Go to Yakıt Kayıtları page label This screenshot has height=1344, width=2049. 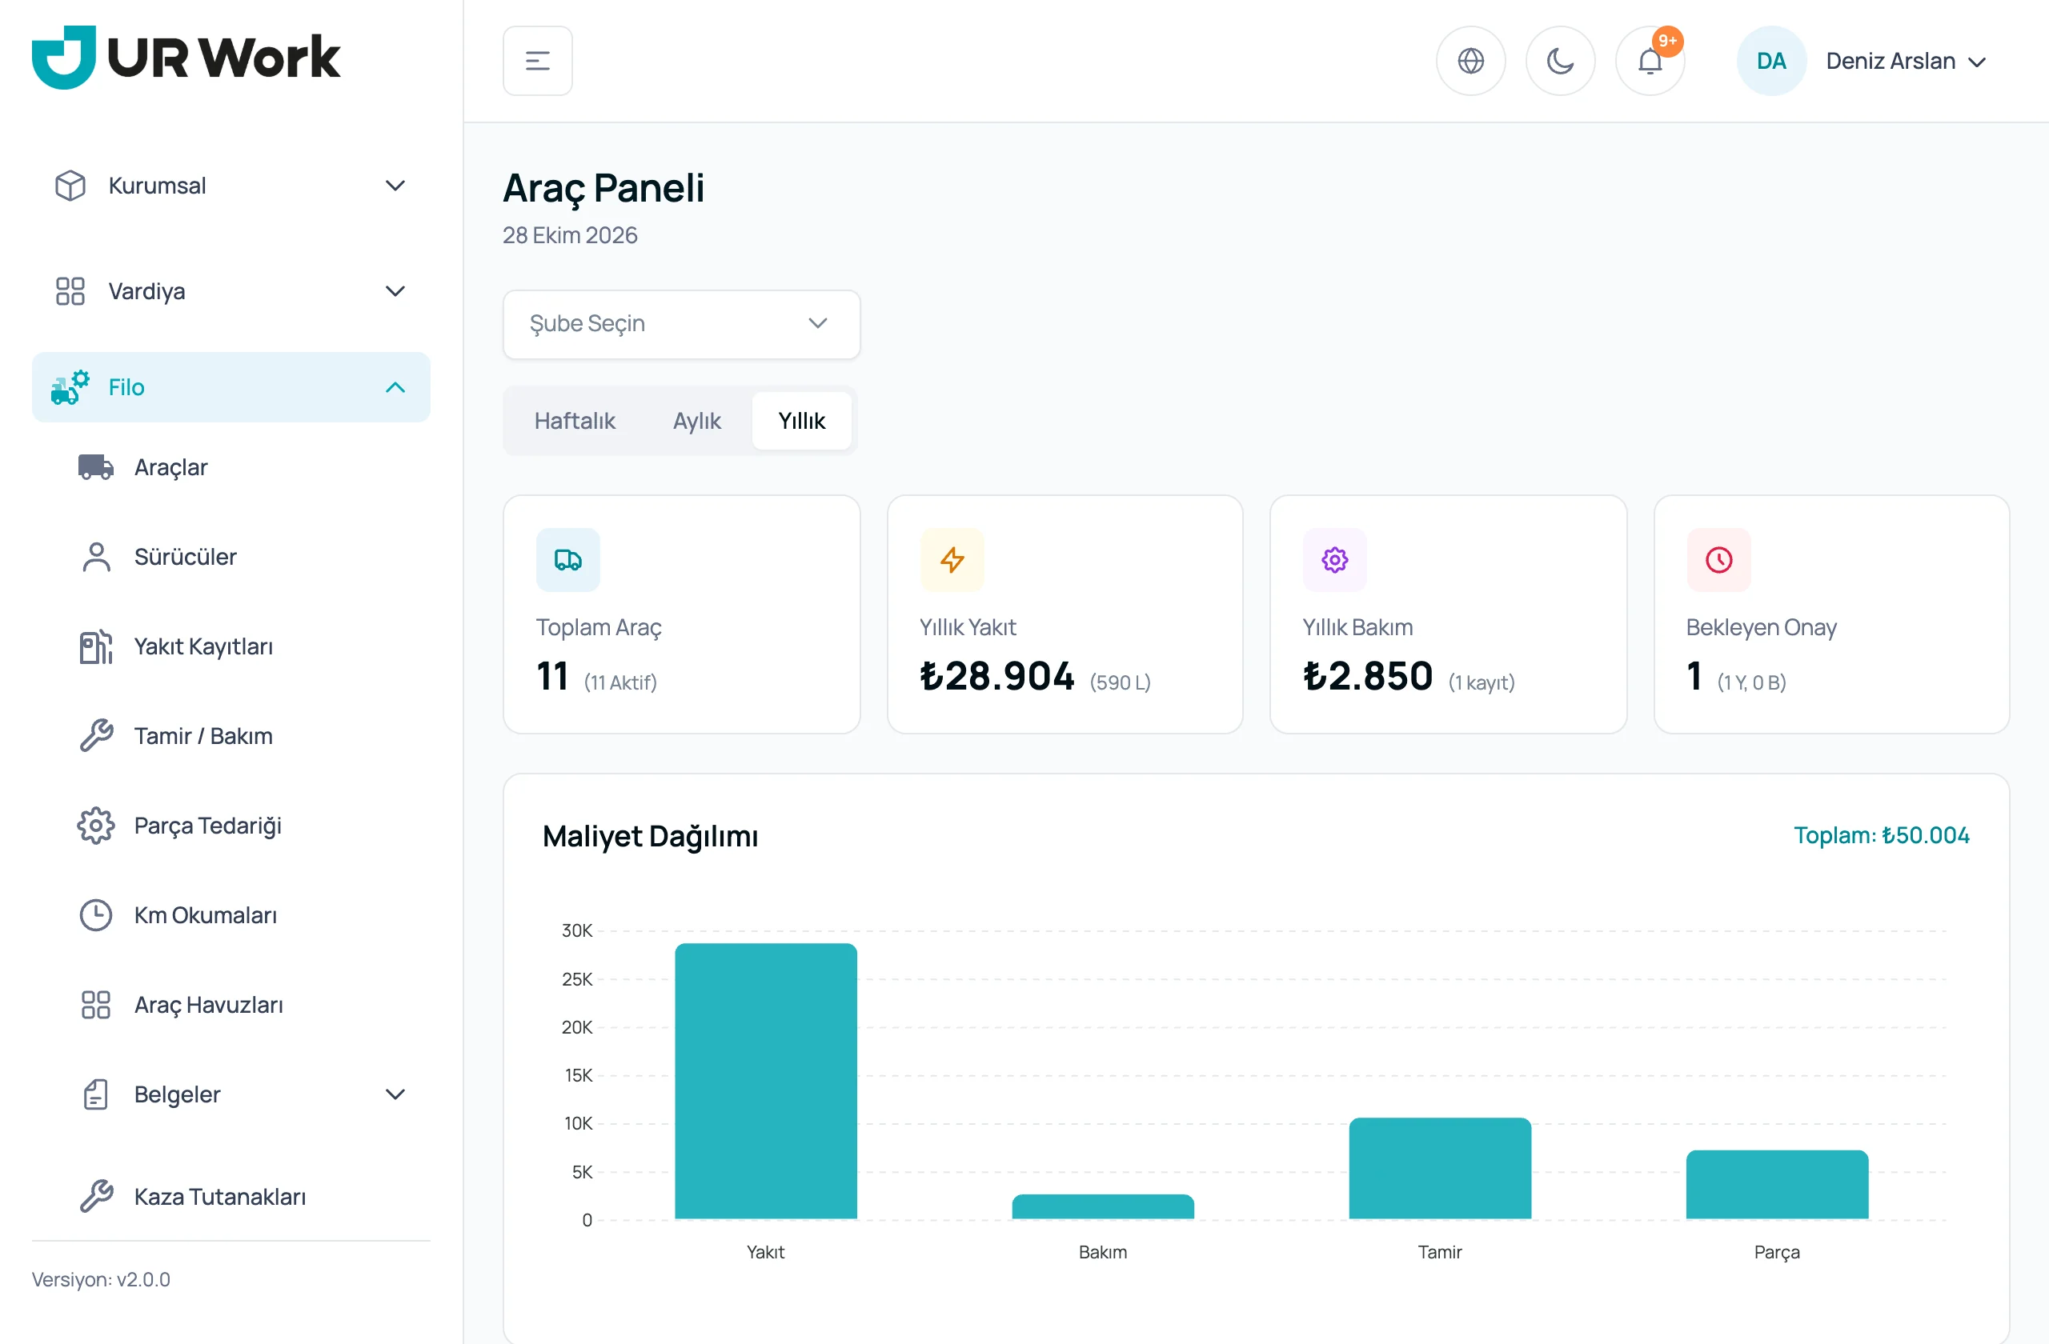203,647
